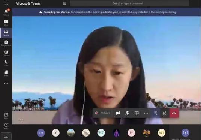Open Help in the sidebar

click(6, 126)
